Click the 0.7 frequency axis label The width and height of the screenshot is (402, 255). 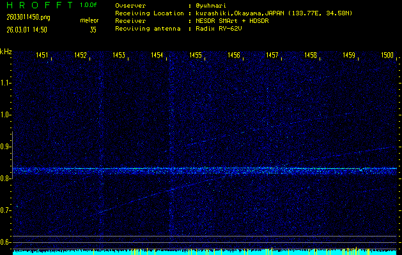[5, 210]
